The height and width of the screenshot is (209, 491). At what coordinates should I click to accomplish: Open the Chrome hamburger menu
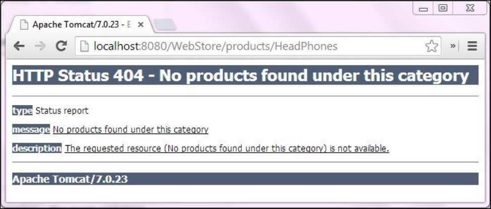tap(472, 46)
